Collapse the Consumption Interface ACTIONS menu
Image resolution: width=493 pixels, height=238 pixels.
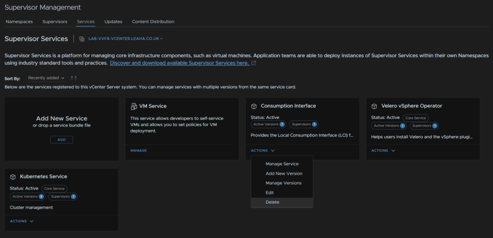262,151
